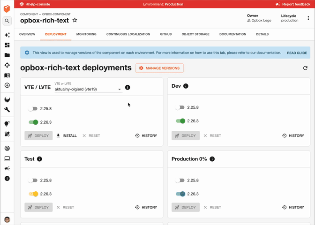Image resolution: width=315 pixels, height=225 pixels.
Task: Open the user avatar at sidebar bottom
Action: (7, 219)
